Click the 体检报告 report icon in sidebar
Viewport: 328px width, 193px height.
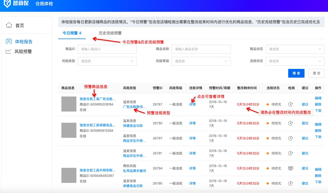[9, 42]
